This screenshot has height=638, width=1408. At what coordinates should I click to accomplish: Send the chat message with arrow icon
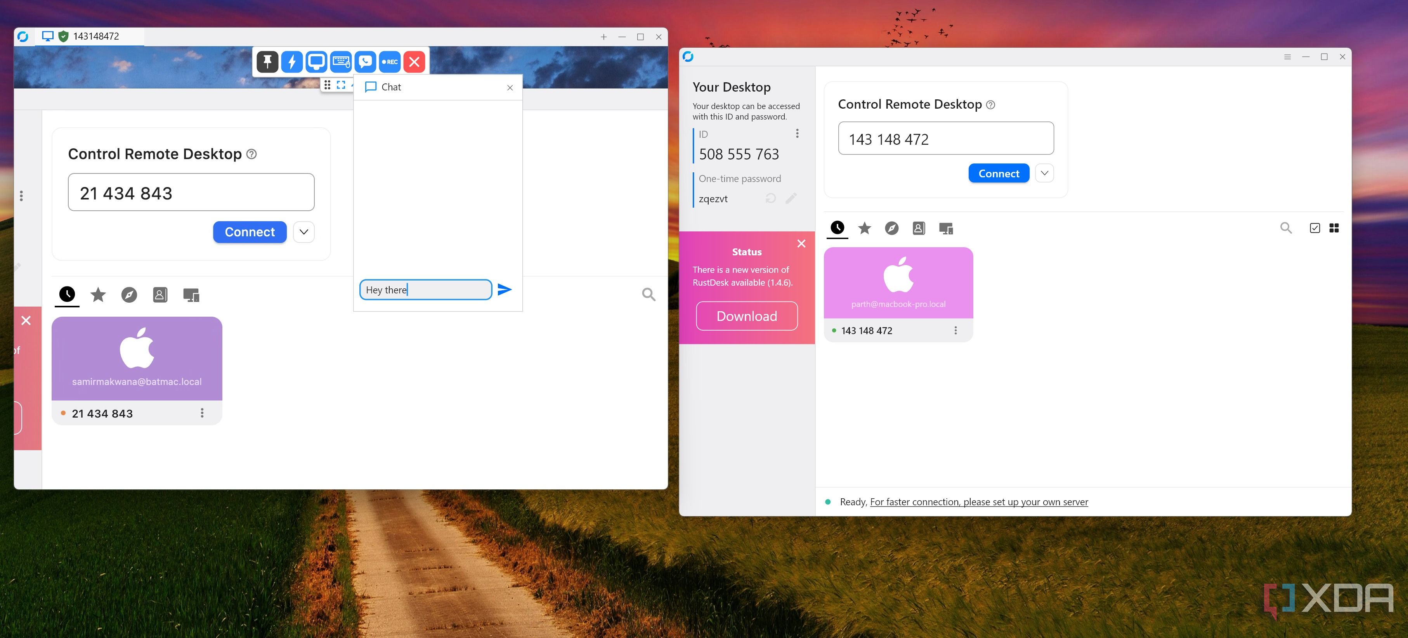(x=505, y=290)
